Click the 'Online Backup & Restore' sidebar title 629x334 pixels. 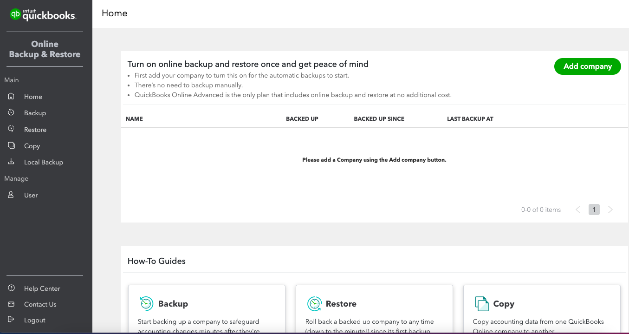[45, 49]
